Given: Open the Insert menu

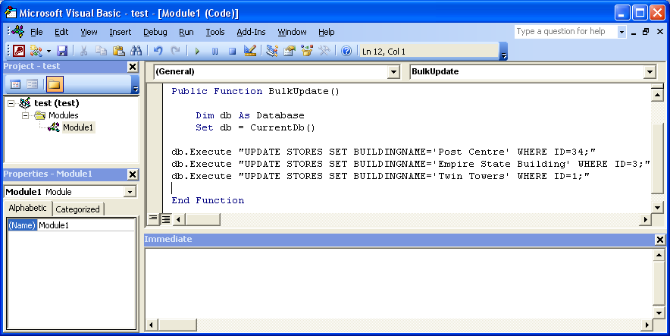Looking at the screenshot, I should [120, 32].
